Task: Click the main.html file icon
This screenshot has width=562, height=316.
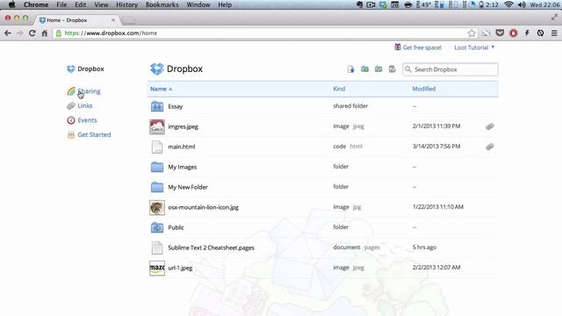Action: (157, 147)
